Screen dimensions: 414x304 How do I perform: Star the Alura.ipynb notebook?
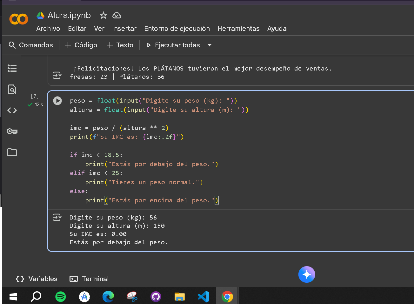(x=103, y=15)
